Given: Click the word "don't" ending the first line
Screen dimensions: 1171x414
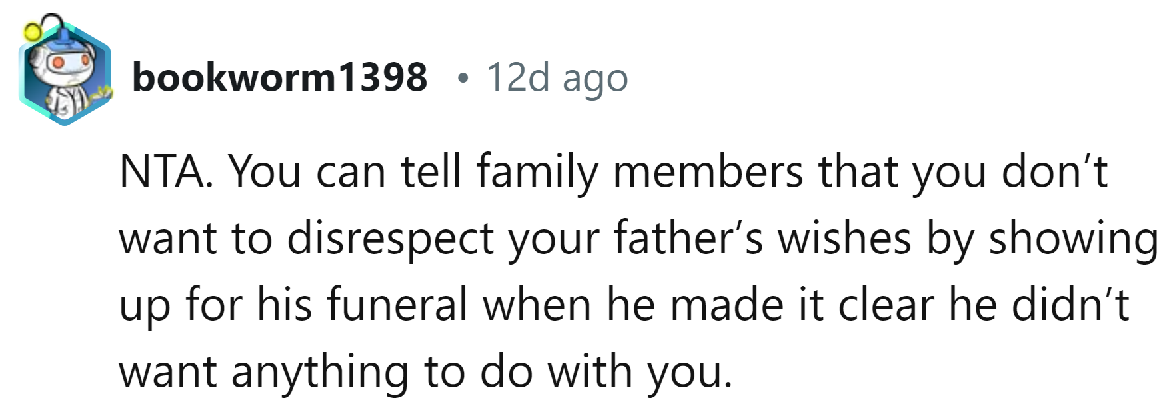Looking at the screenshot, I should (x=1054, y=171).
